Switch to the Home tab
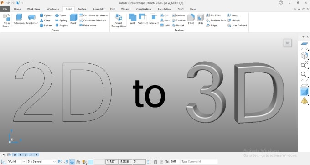Screen dimensions: 310x165 click(17, 9)
